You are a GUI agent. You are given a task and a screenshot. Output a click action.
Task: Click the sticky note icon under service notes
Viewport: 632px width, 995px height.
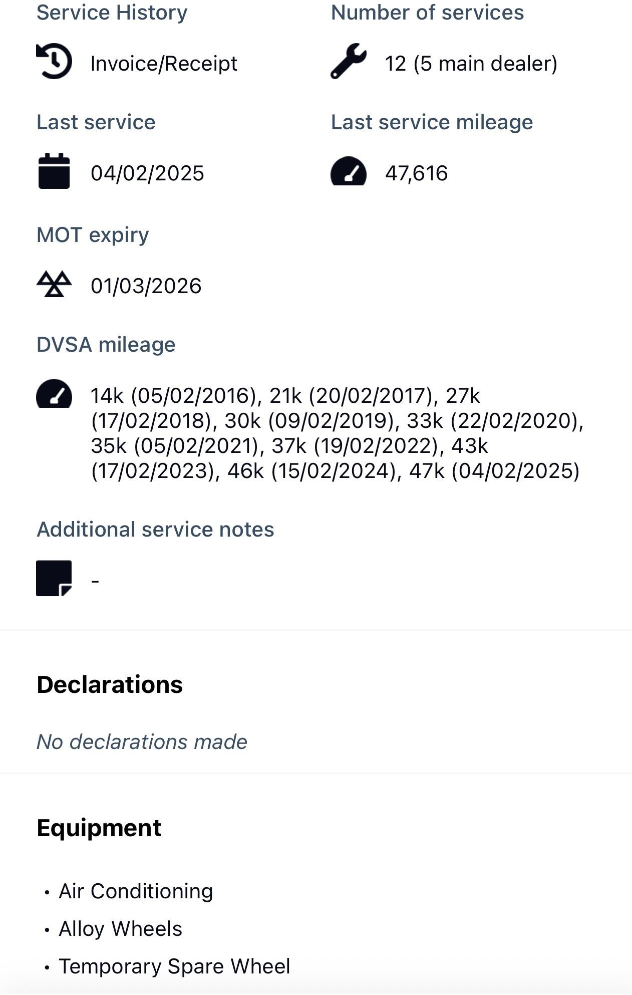(x=54, y=578)
